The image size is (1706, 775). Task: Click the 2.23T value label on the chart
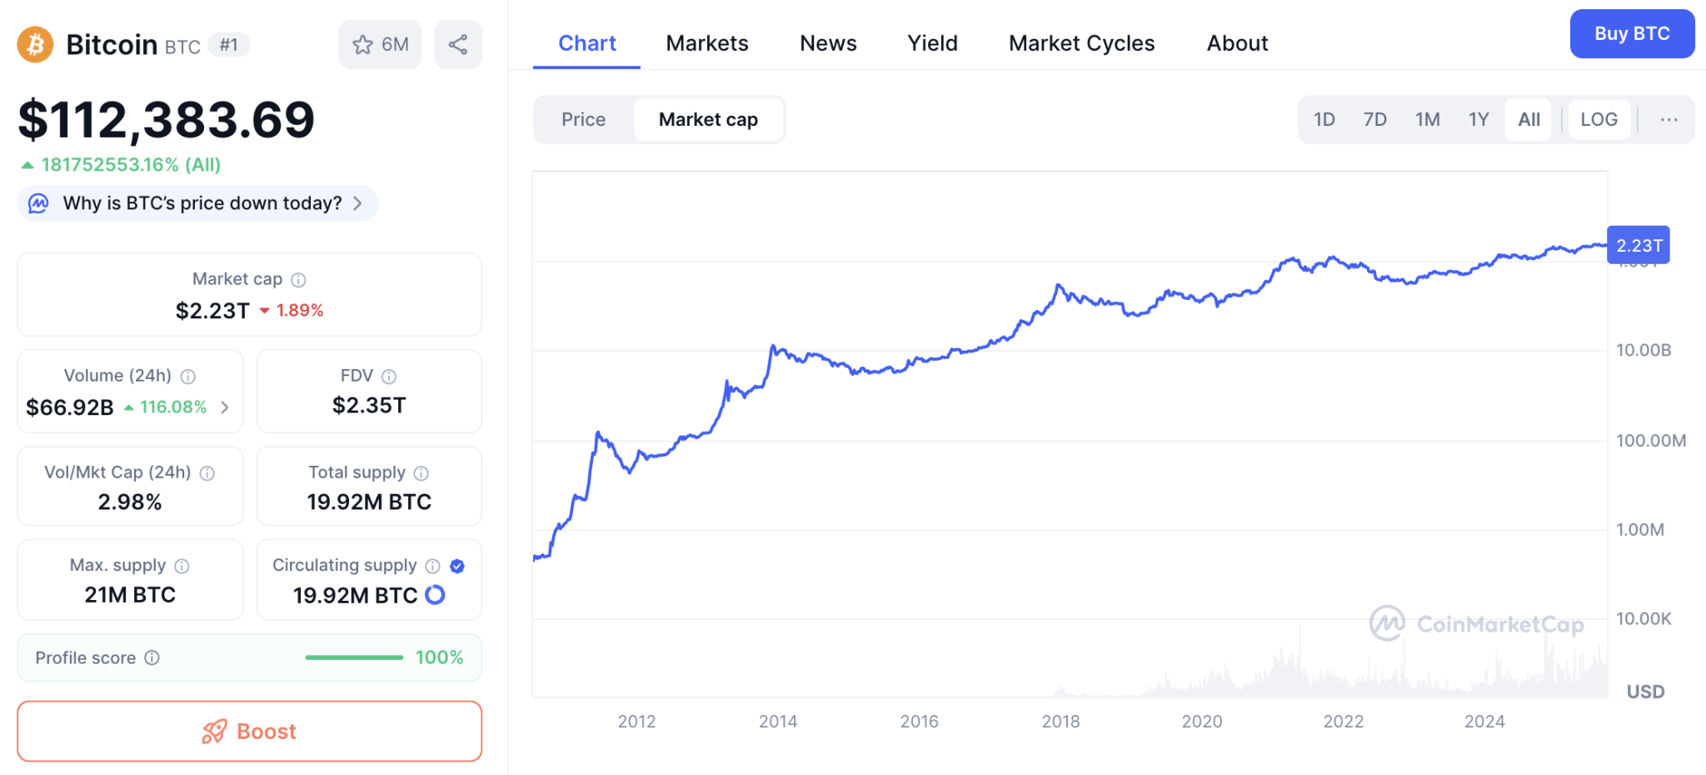pos(1638,245)
